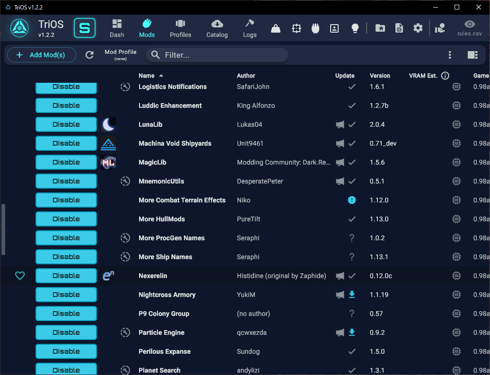Open the Mod Profile dropdown
Viewport: 490px width, 375px height.
pos(120,55)
